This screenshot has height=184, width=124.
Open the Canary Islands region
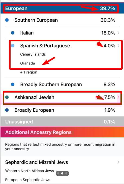coord(33,54)
